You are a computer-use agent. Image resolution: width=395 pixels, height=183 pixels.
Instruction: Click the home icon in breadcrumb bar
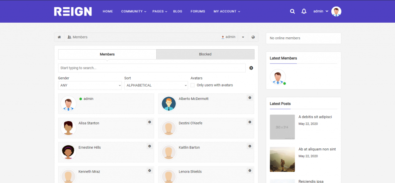[59, 37]
